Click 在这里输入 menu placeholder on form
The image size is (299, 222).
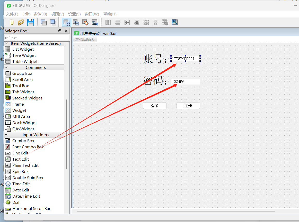[x=85, y=40]
